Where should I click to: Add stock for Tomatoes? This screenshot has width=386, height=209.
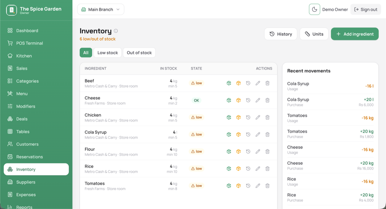point(229,186)
